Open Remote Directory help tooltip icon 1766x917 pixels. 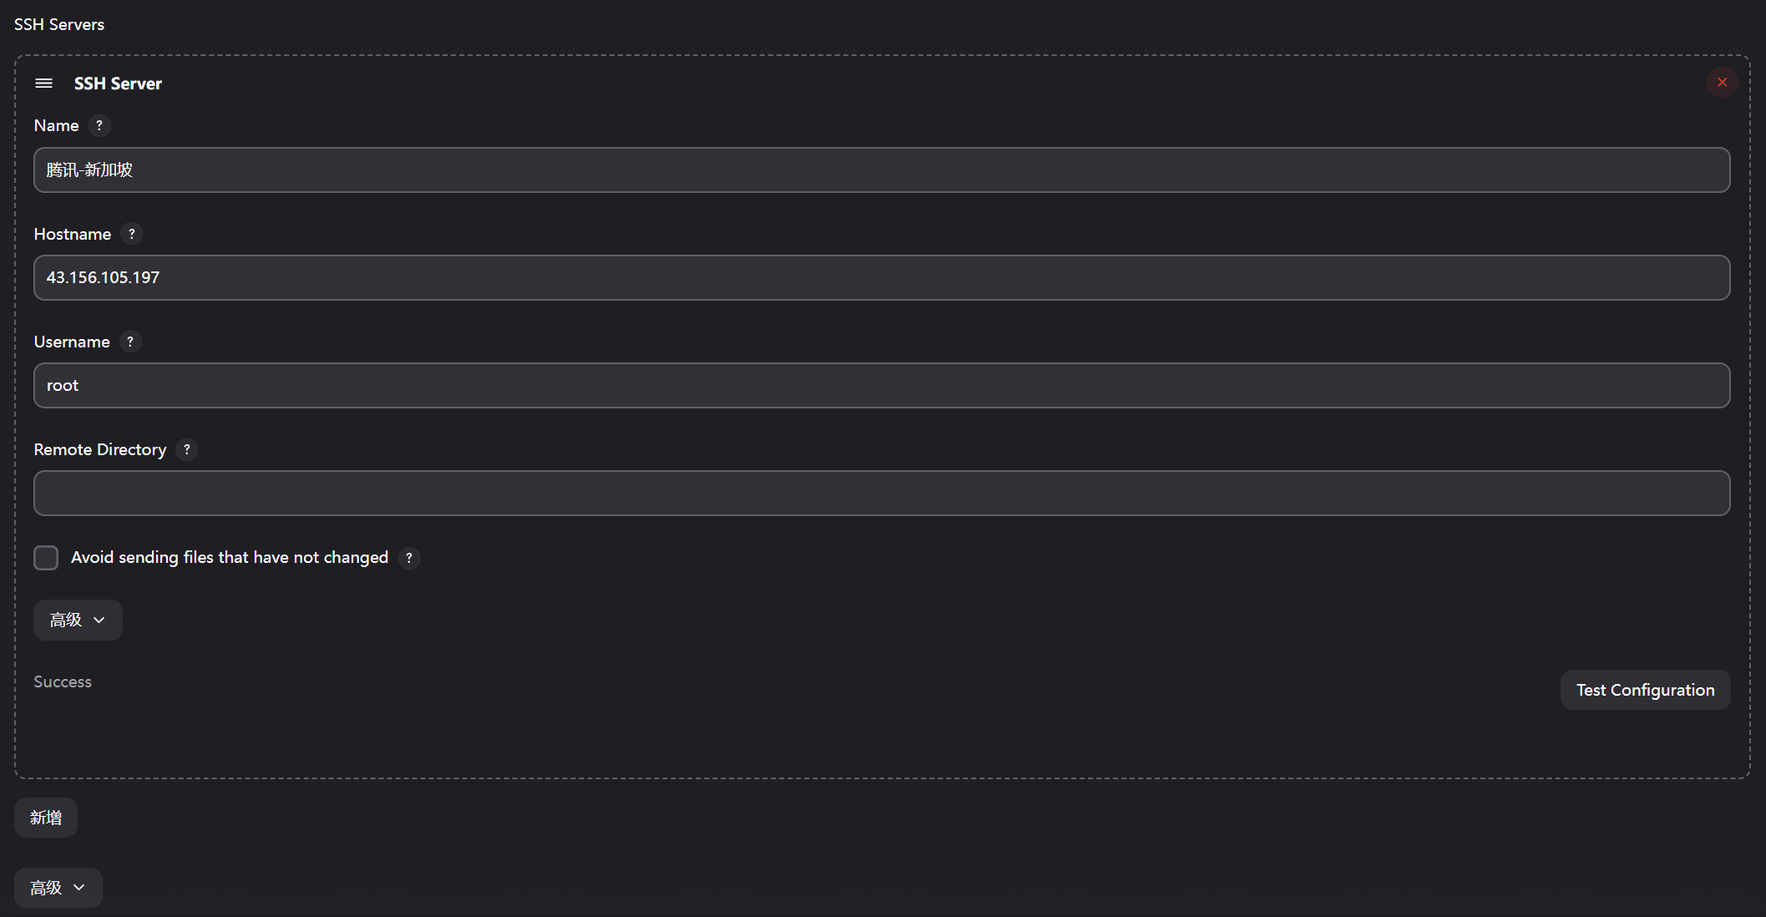[x=187, y=449]
